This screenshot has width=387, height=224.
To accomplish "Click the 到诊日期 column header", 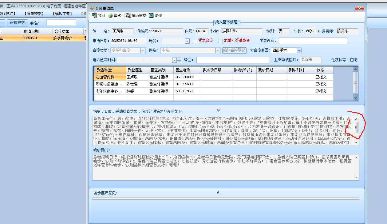I will click(x=272, y=70).
